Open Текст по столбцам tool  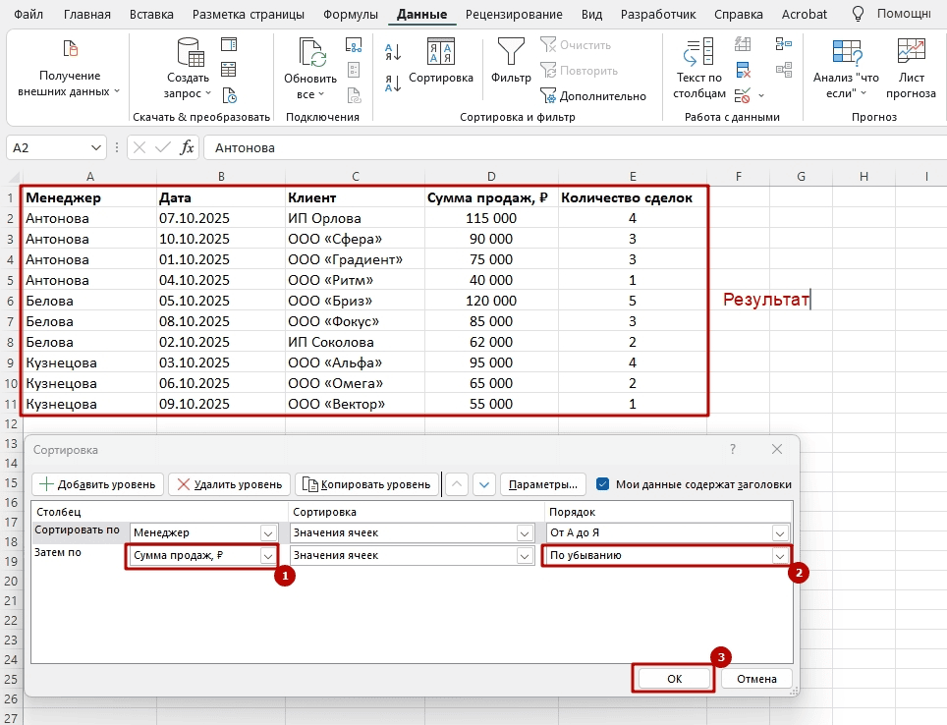[x=698, y=65]
